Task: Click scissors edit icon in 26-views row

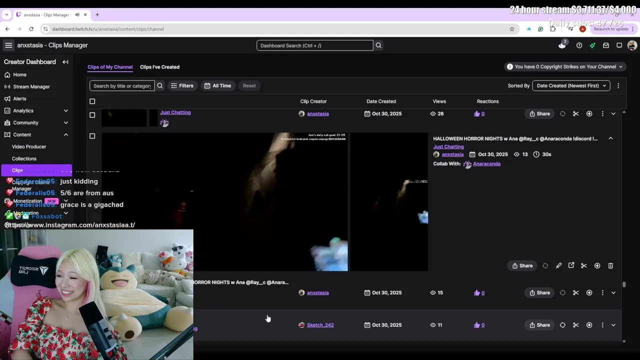Action: [x=576, y=113]
